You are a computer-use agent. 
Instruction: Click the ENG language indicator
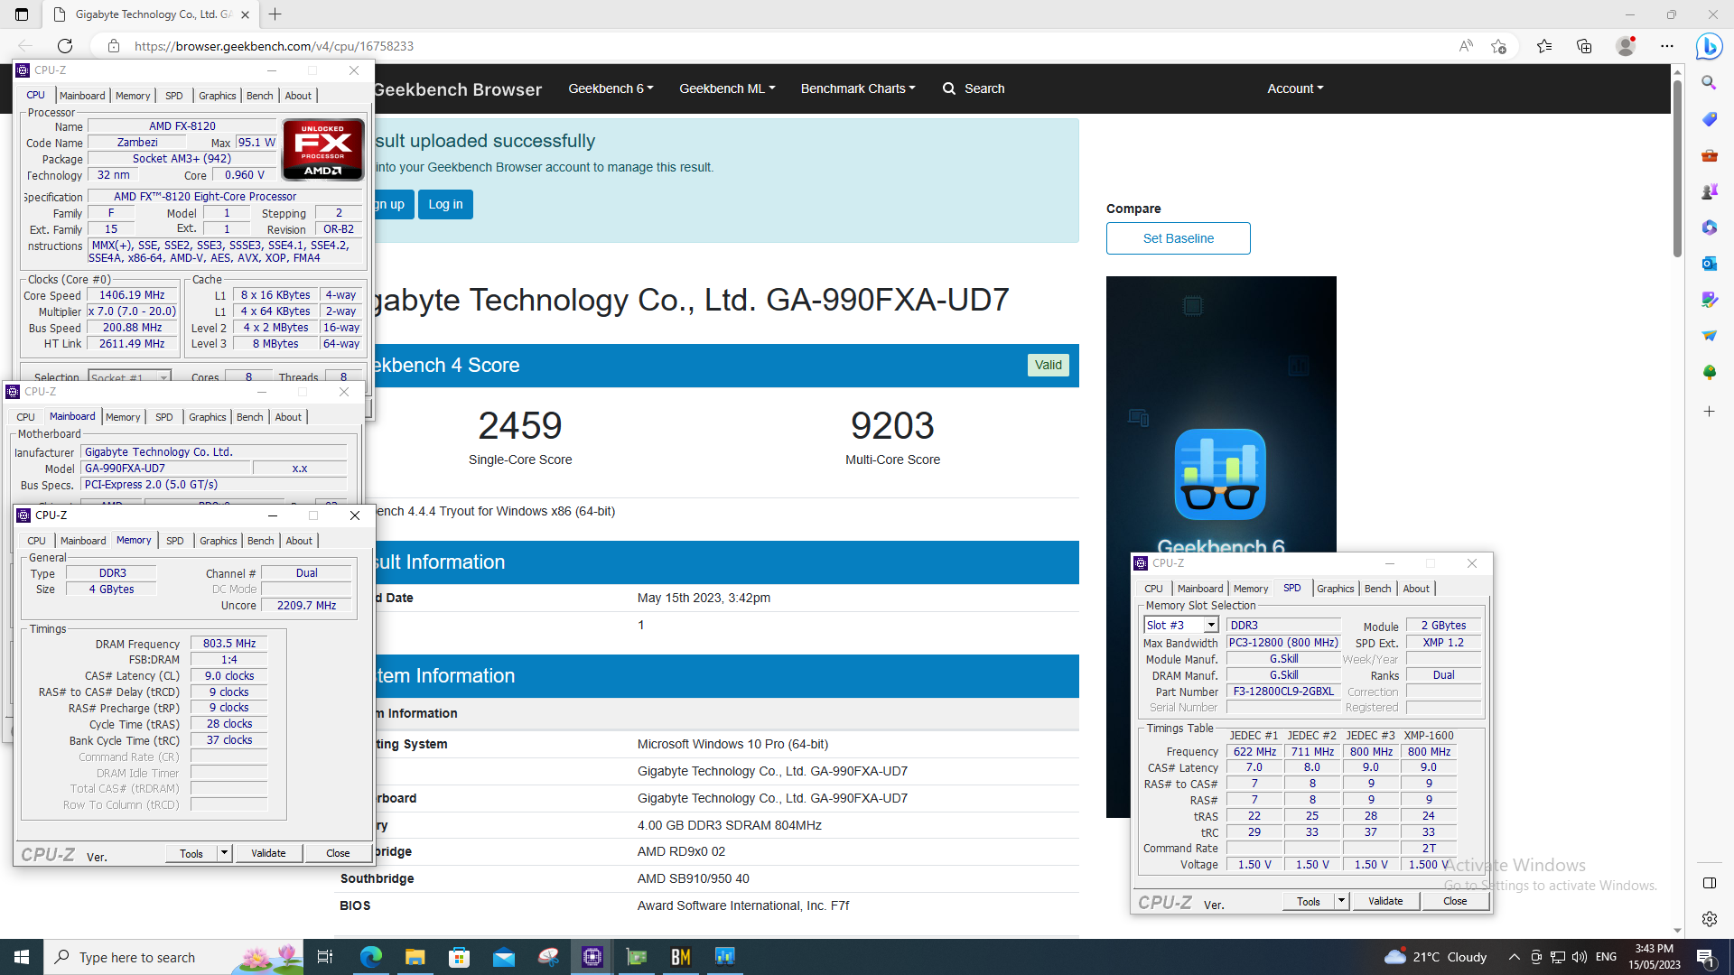1606,957
